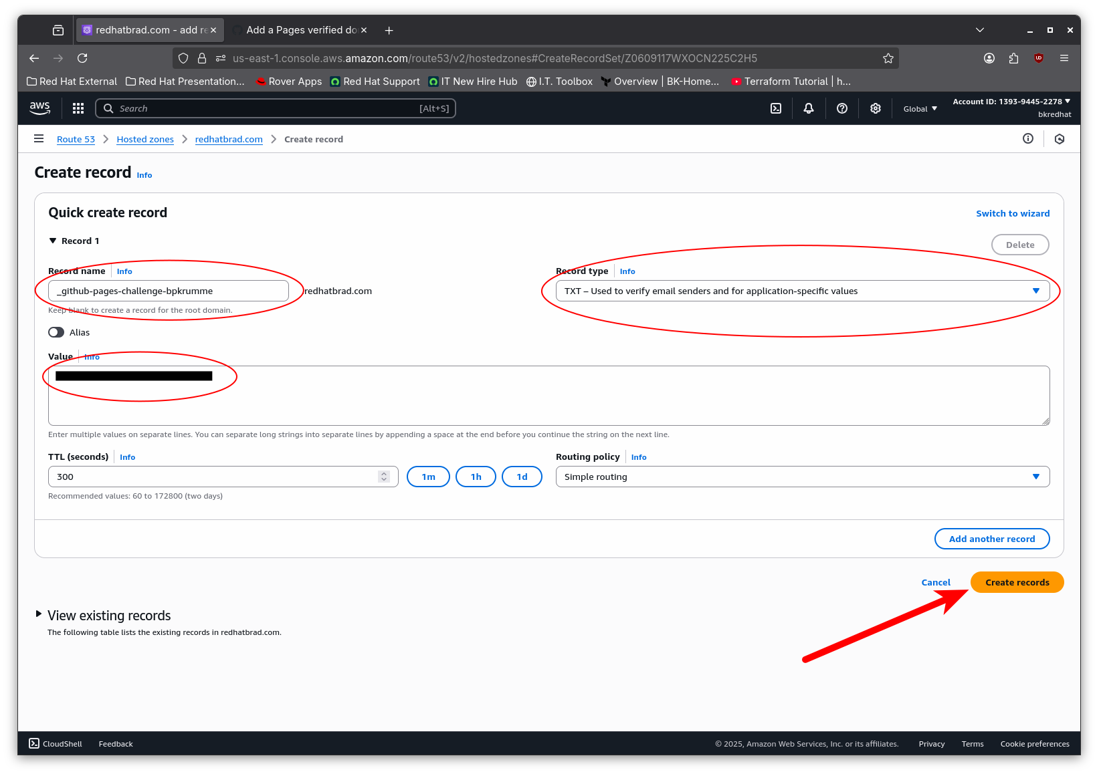This screenshot has height=774, width=1097.
Task: Open IT New Hire Hub bookmark
Action: click(x=473, y=82)
